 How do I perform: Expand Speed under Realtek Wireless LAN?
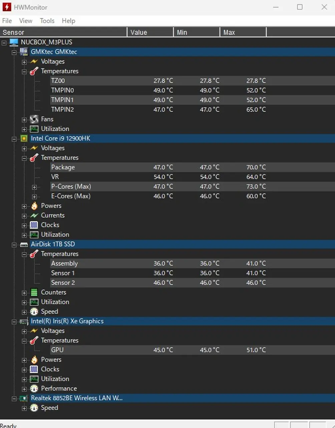point(24,408)
